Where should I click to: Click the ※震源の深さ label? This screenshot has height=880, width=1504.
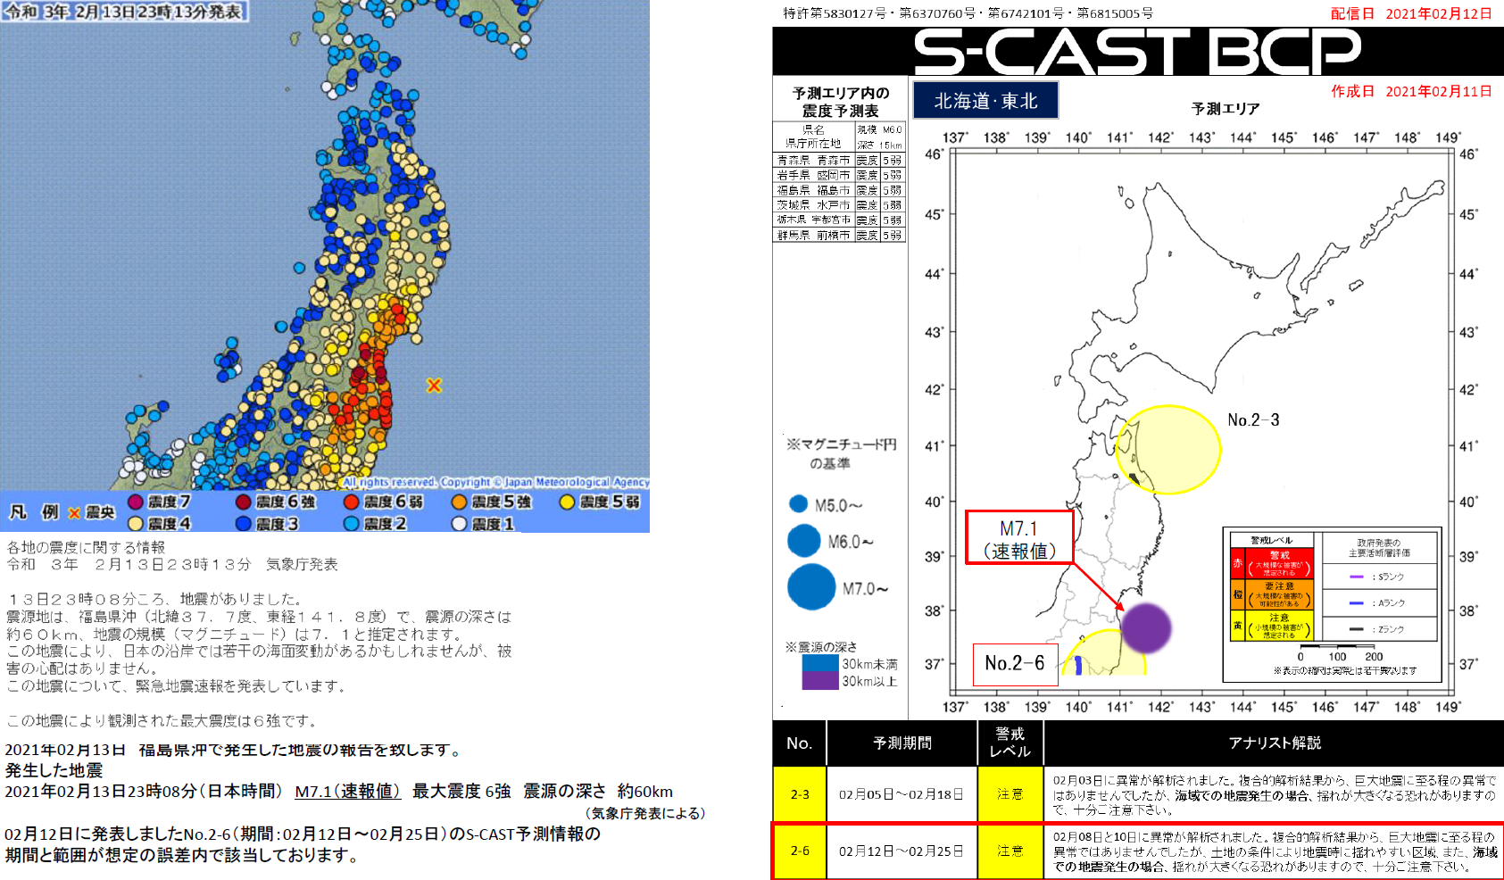click(820, 647)
